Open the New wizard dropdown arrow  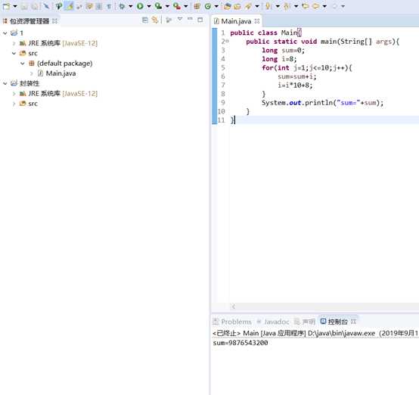(x=15, y=6)
